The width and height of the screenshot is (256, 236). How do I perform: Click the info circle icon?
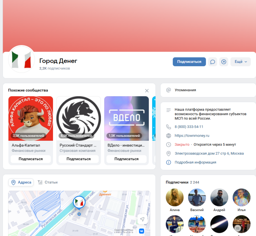click(169, 162)
